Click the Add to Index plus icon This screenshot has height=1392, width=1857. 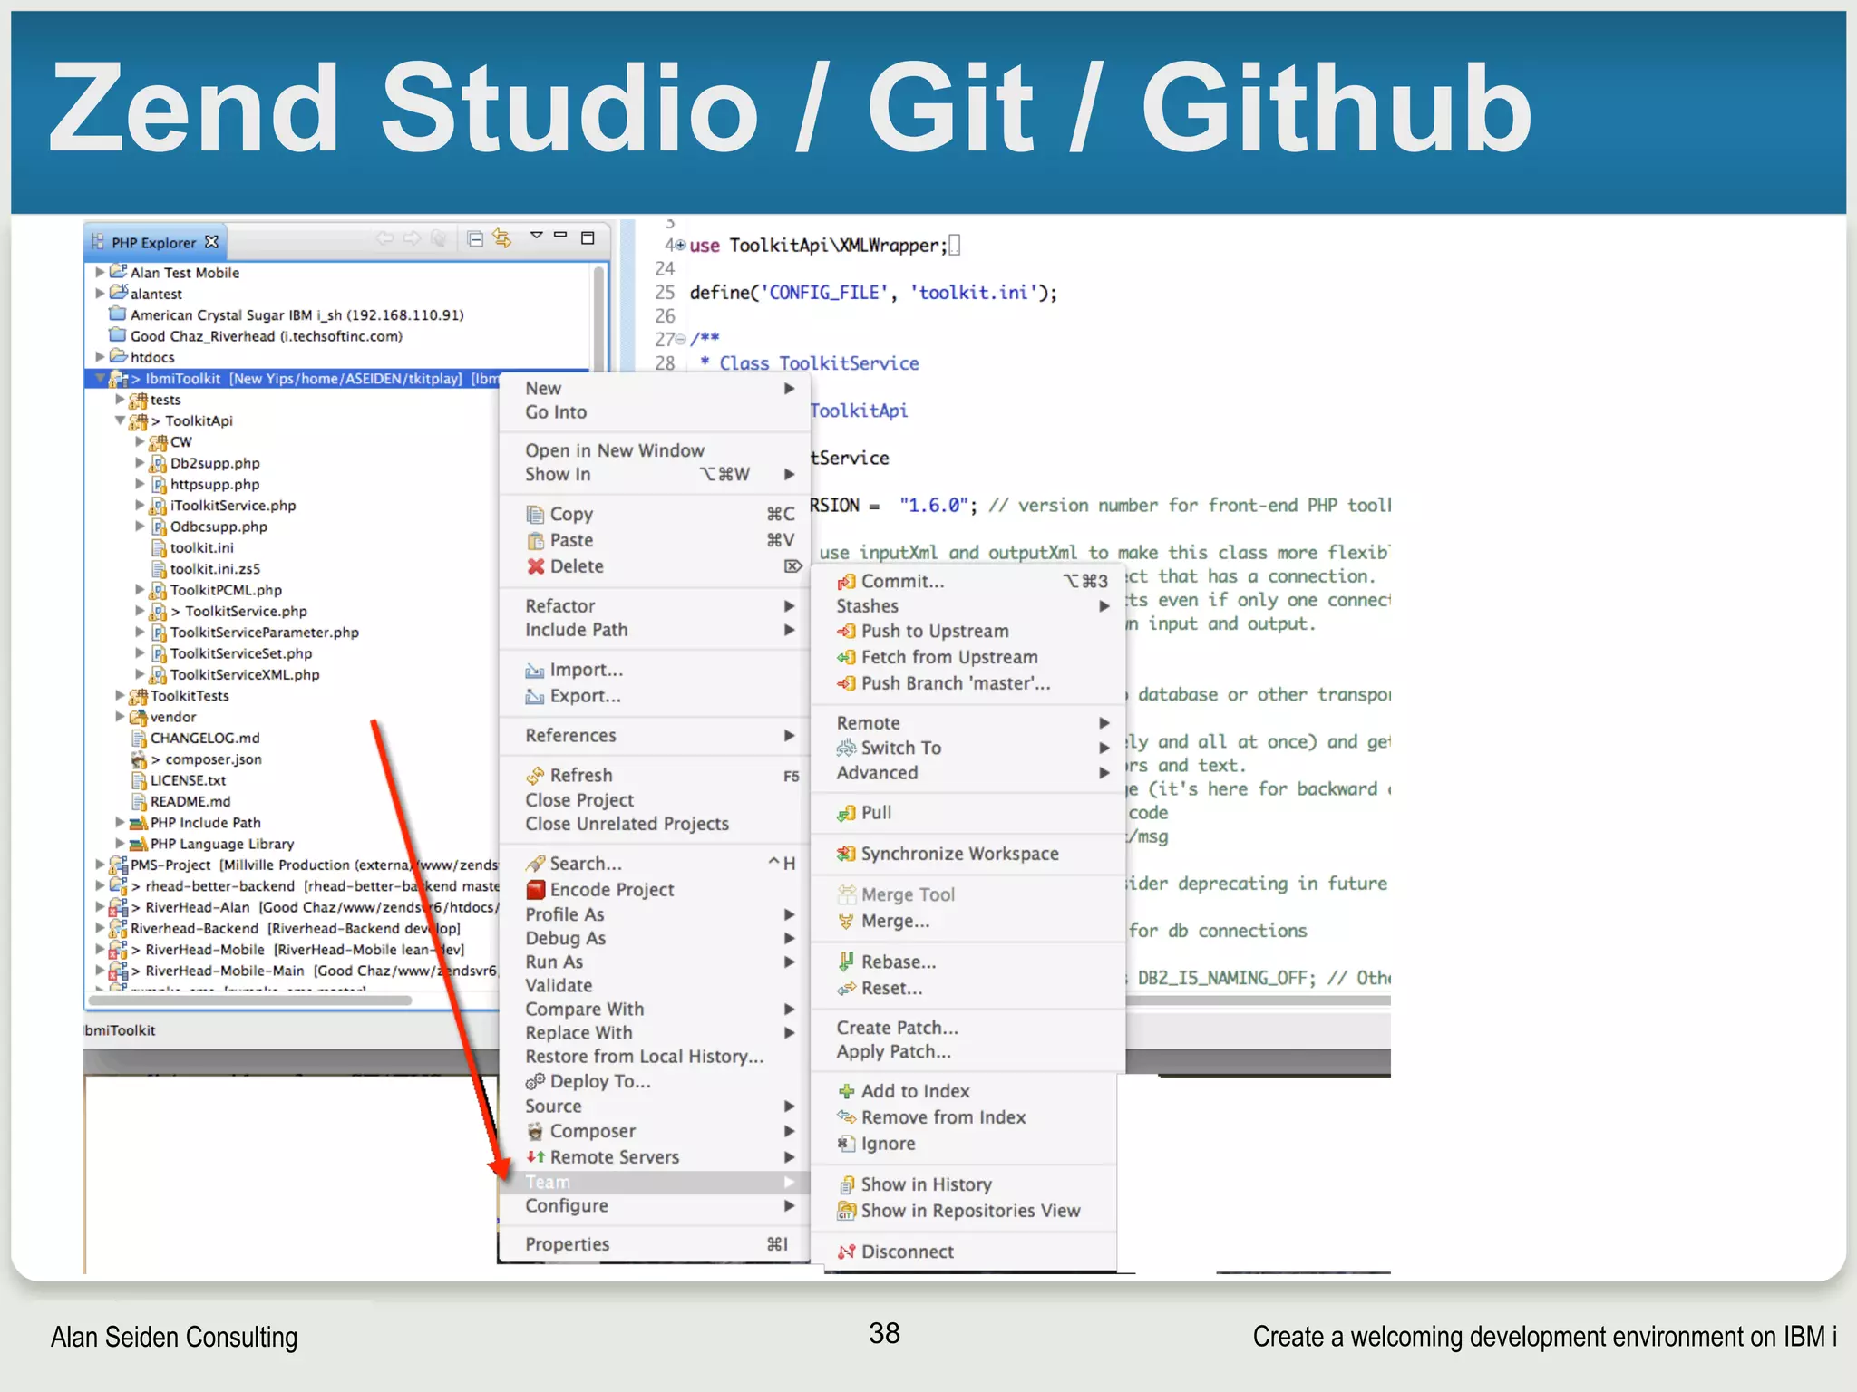pos(846,1091)
